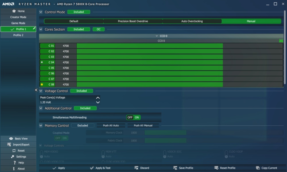Toggle Voltage Control Included state
Viewport: 287px width, 172px height.
tap(82, 91)
